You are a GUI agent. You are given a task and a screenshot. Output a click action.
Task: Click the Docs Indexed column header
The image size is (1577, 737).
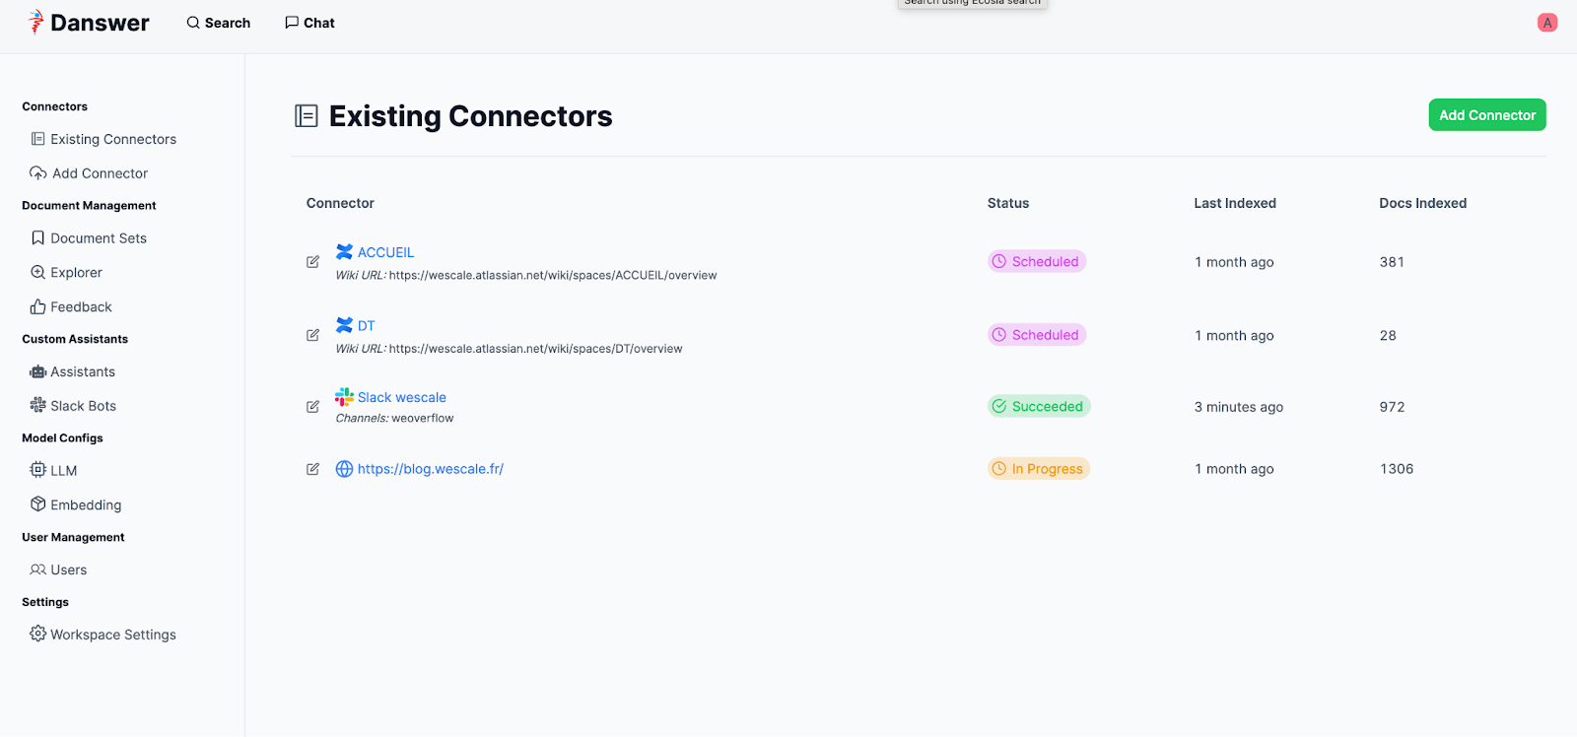pos(1422,203)
